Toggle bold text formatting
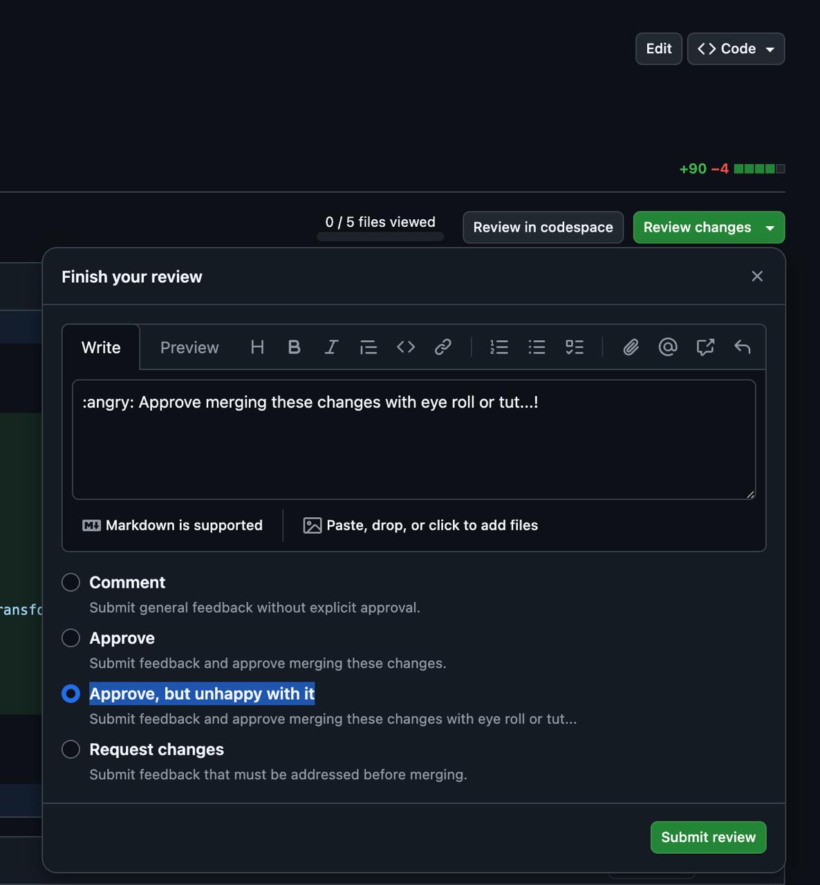 294,347
